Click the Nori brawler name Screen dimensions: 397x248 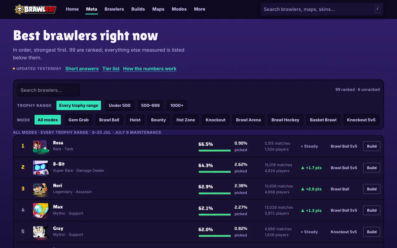(x=57, y=186)
